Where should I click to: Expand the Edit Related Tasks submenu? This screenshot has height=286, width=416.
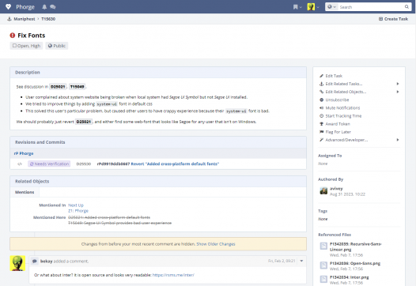click(x=360, y=84)
